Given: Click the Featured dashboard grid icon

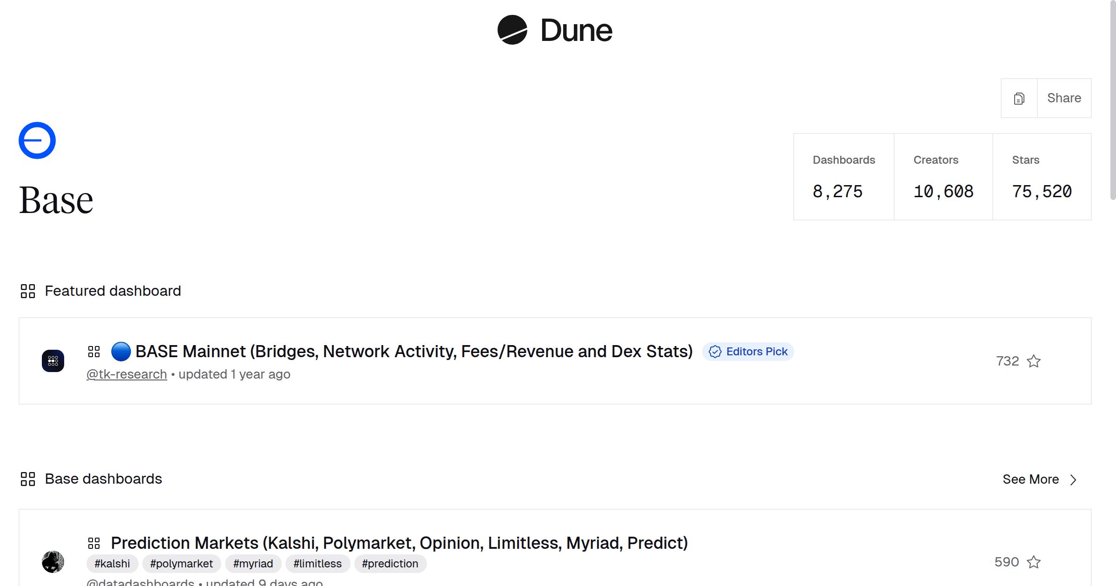Looking at the screenshot, I should 28,291.
